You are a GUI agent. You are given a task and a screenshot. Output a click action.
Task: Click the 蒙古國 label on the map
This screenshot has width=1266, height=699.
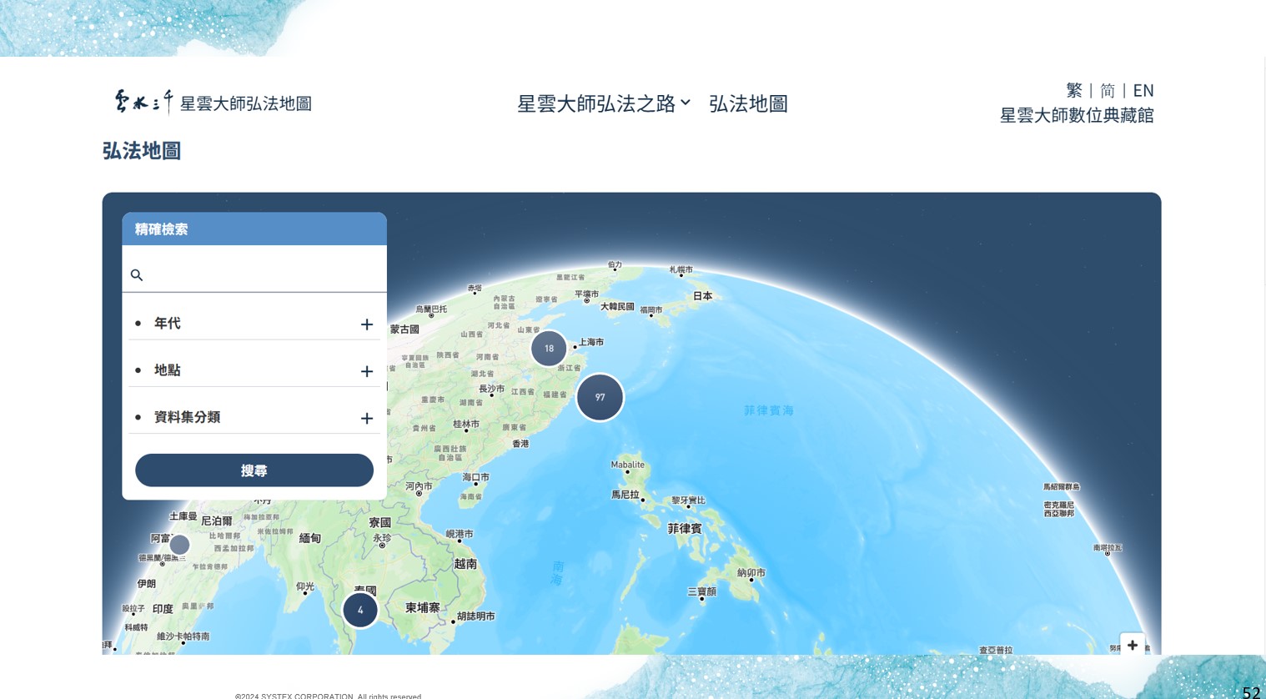404,329
